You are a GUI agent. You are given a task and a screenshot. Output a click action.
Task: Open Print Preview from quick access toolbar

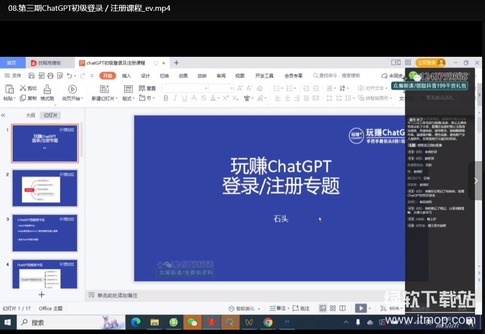(60, 75)
